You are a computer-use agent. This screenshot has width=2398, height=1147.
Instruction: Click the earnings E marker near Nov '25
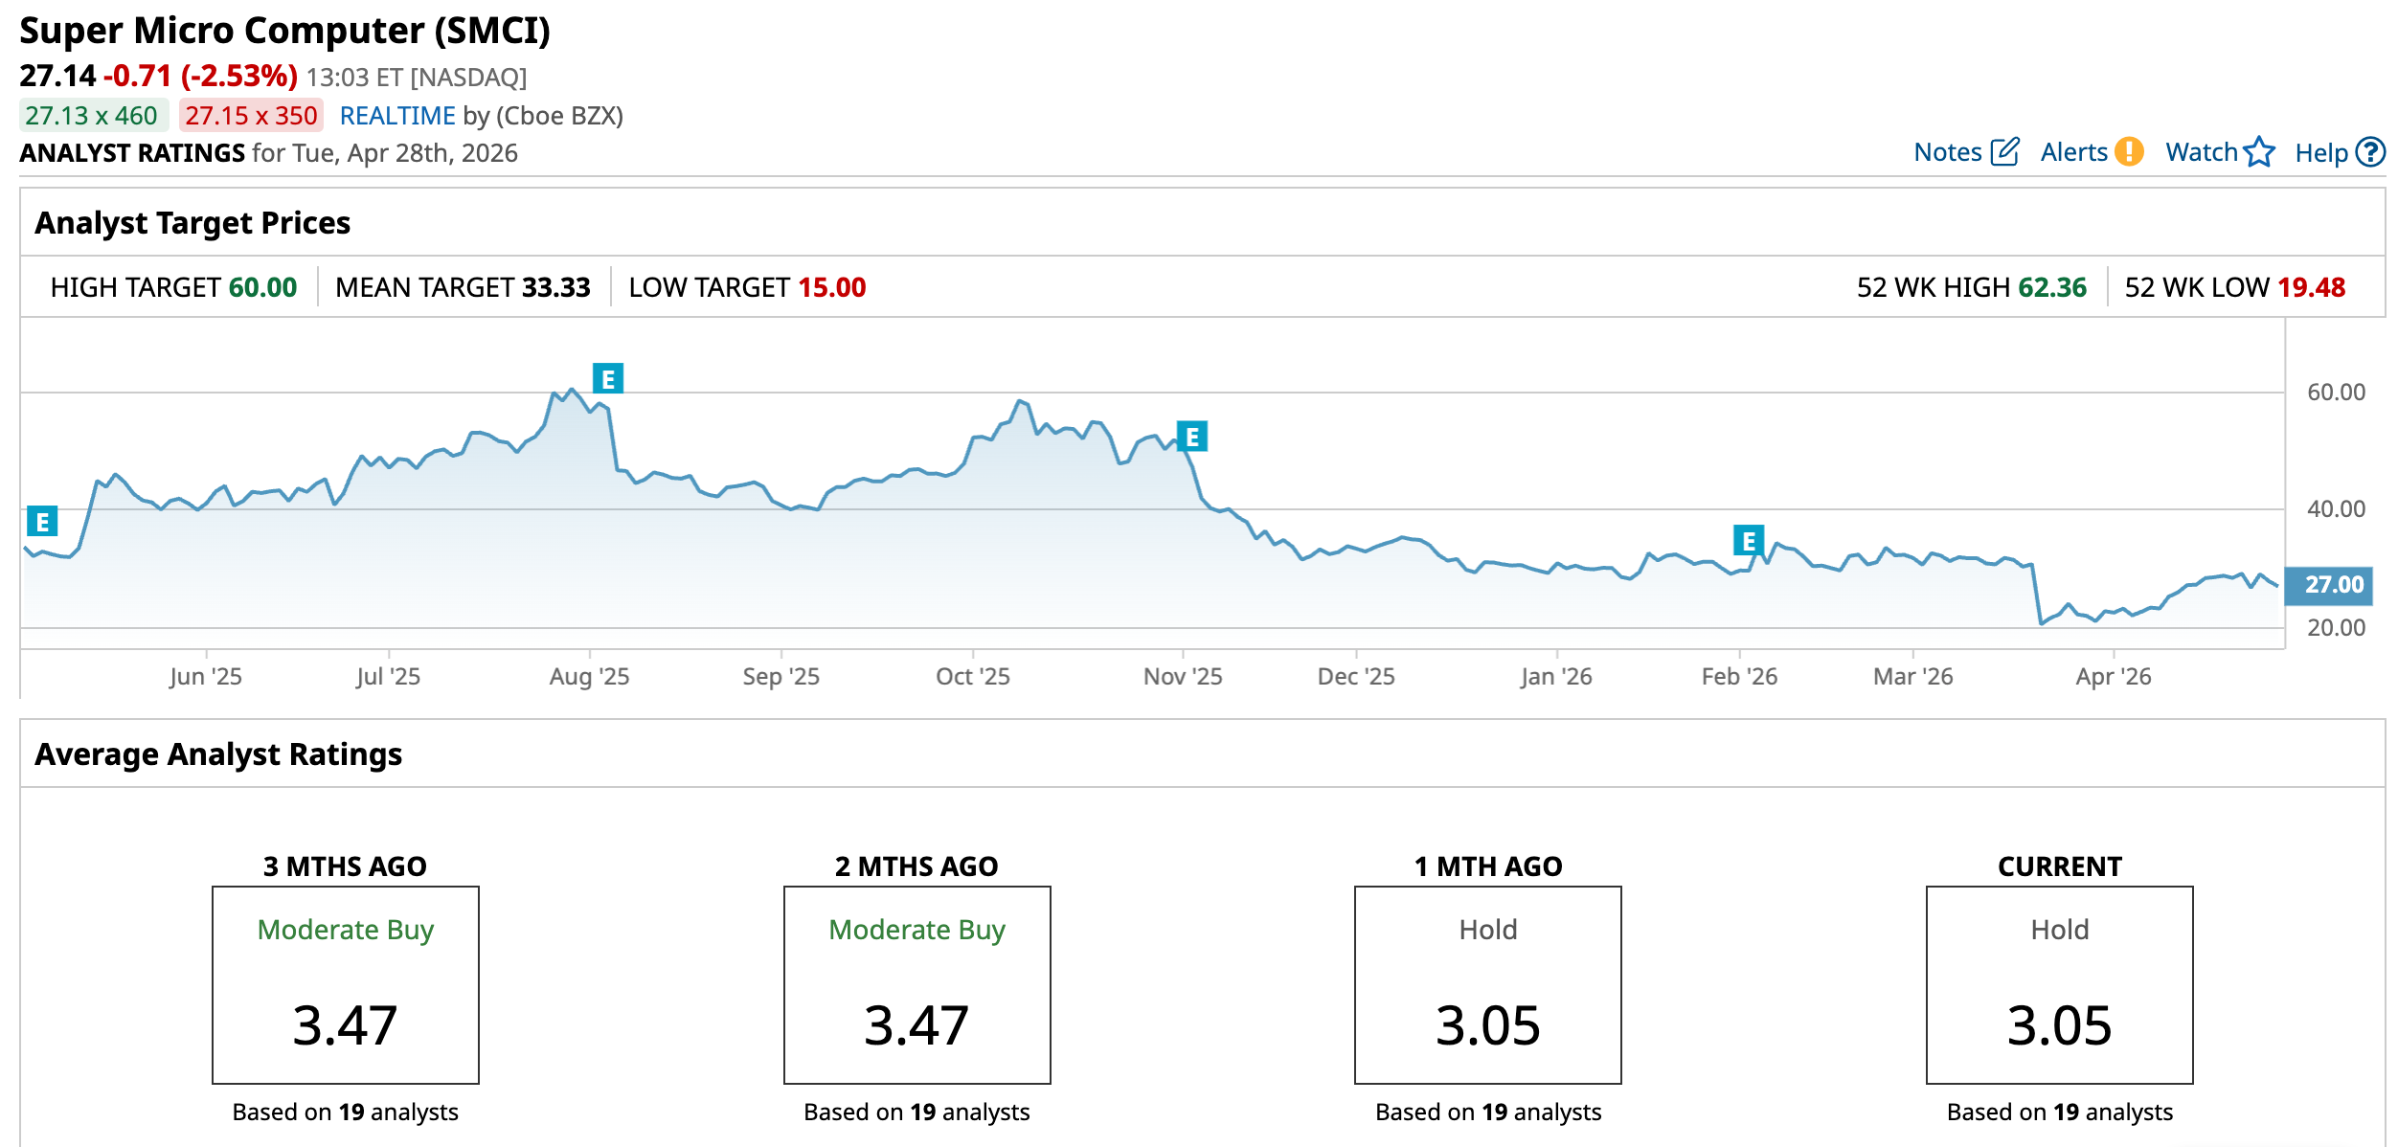click(1192, 438)
